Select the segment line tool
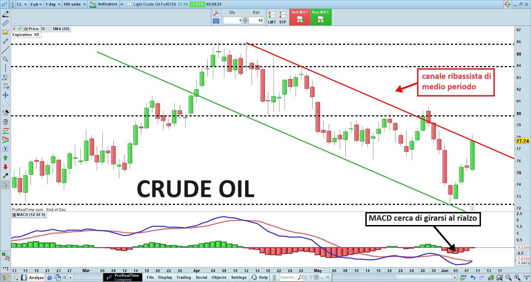The height and width of the screenshot is (282, 531). point(5,41)
